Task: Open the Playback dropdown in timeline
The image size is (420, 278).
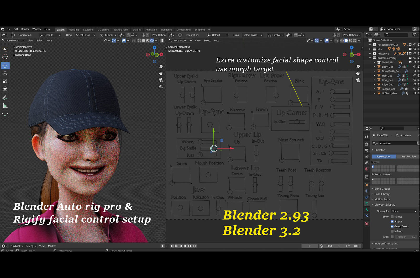Action: point(17,246)
